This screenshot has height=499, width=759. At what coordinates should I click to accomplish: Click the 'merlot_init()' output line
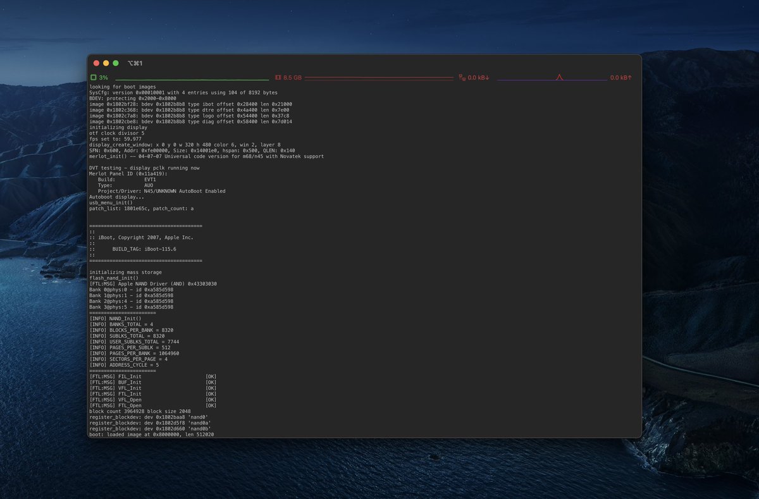pyautogui.click(x=206, y=156)
